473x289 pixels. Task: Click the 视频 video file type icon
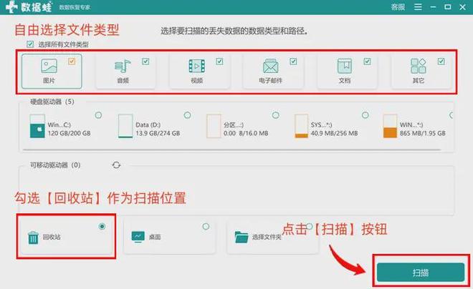pos(196,66)
